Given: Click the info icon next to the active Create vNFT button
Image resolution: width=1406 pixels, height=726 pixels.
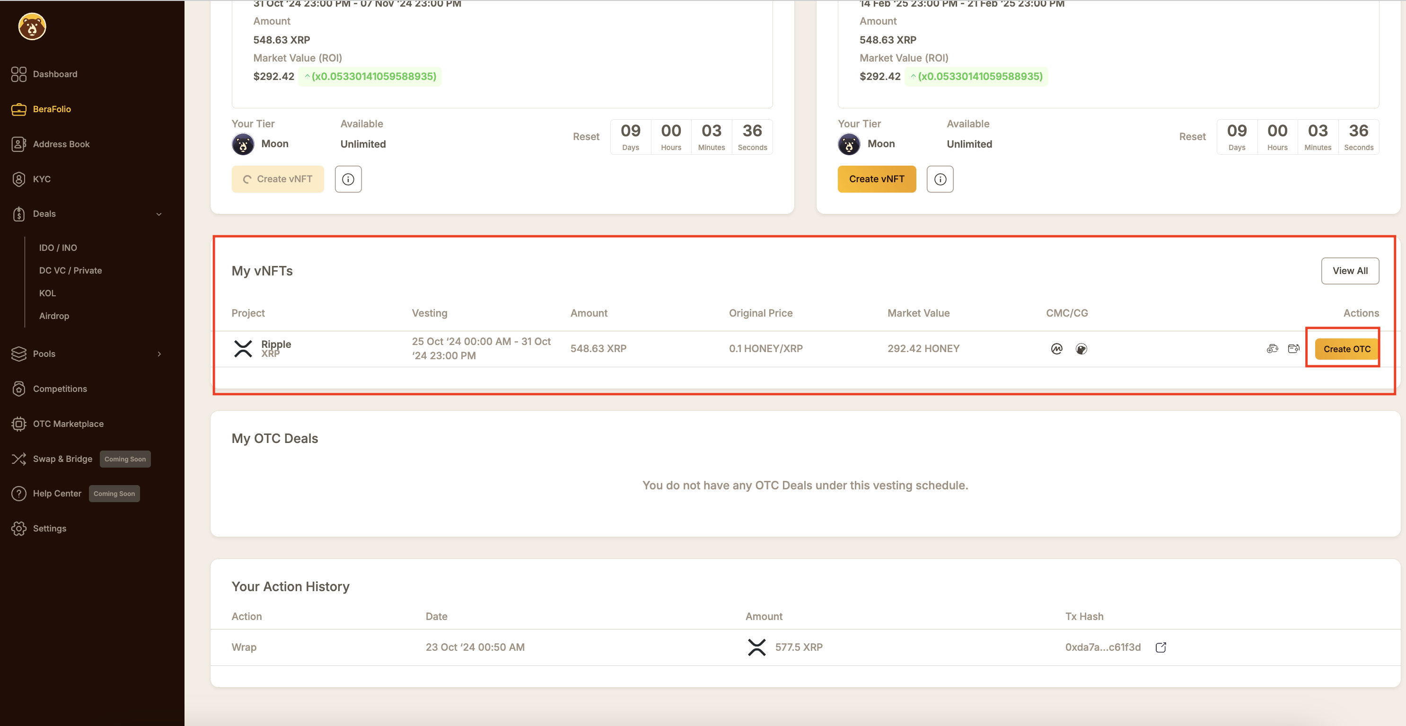Looking at the screenshot, I should click(940, 179).
